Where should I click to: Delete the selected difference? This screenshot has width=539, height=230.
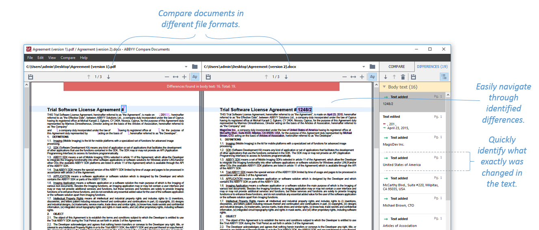[403, 77]
